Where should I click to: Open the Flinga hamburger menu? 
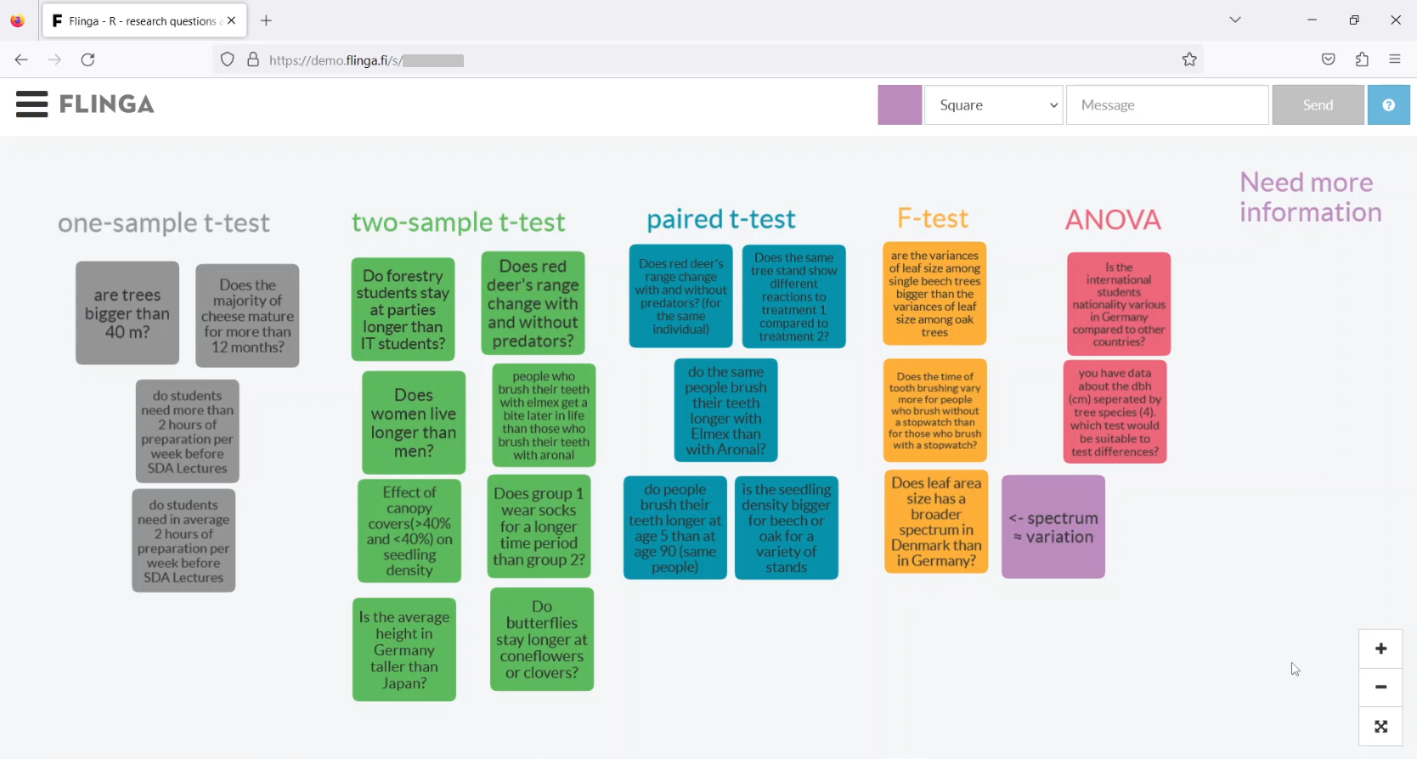click(31, 104)
